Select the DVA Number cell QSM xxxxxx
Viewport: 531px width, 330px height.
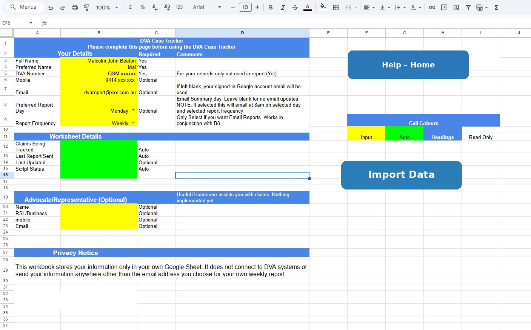click(99, 73)
